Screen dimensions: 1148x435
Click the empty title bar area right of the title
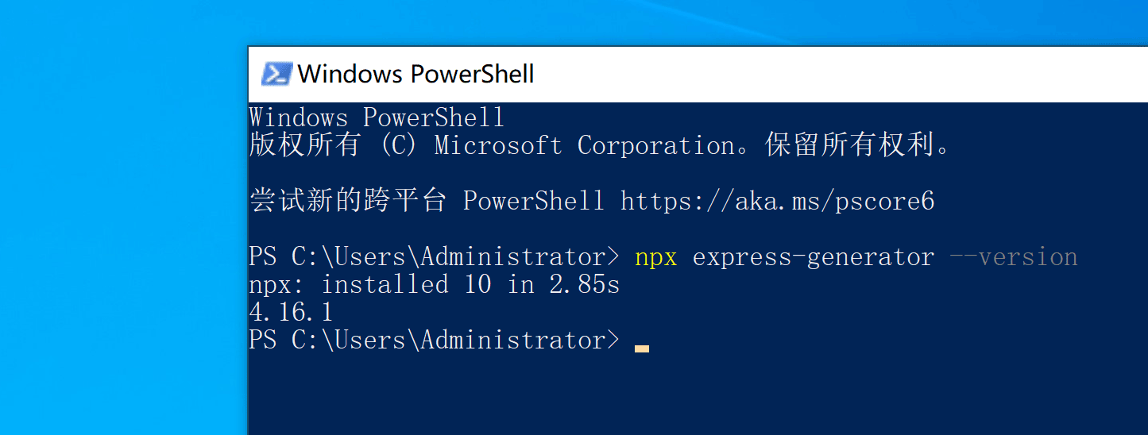(834, 74)
